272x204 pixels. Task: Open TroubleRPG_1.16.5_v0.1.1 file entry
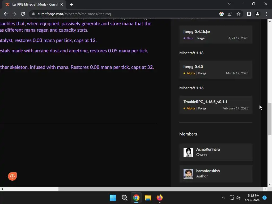216,105
